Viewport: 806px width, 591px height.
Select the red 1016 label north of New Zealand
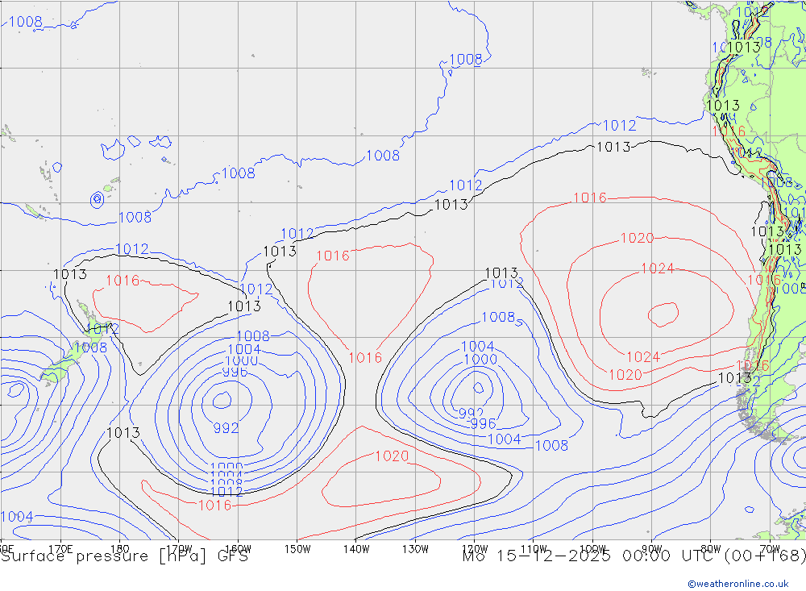pyautogui.click(x=123, y=281)
